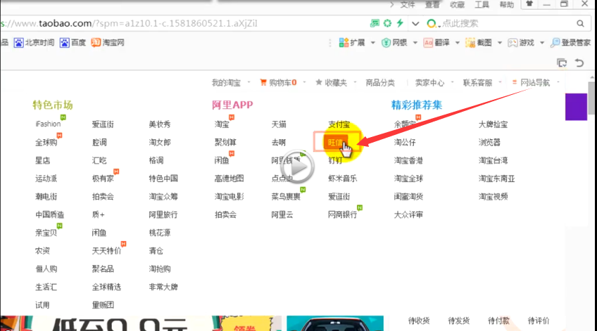Viewport: 597px width, 331px height.
Task: Open the 北京时间 bookmark icon
Action: tap(18, 43)
